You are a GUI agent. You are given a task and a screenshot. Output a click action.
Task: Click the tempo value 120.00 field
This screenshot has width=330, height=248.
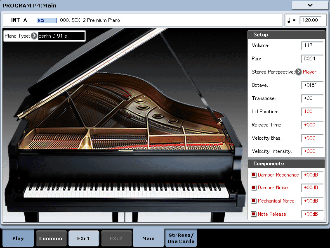click(310, 20)
